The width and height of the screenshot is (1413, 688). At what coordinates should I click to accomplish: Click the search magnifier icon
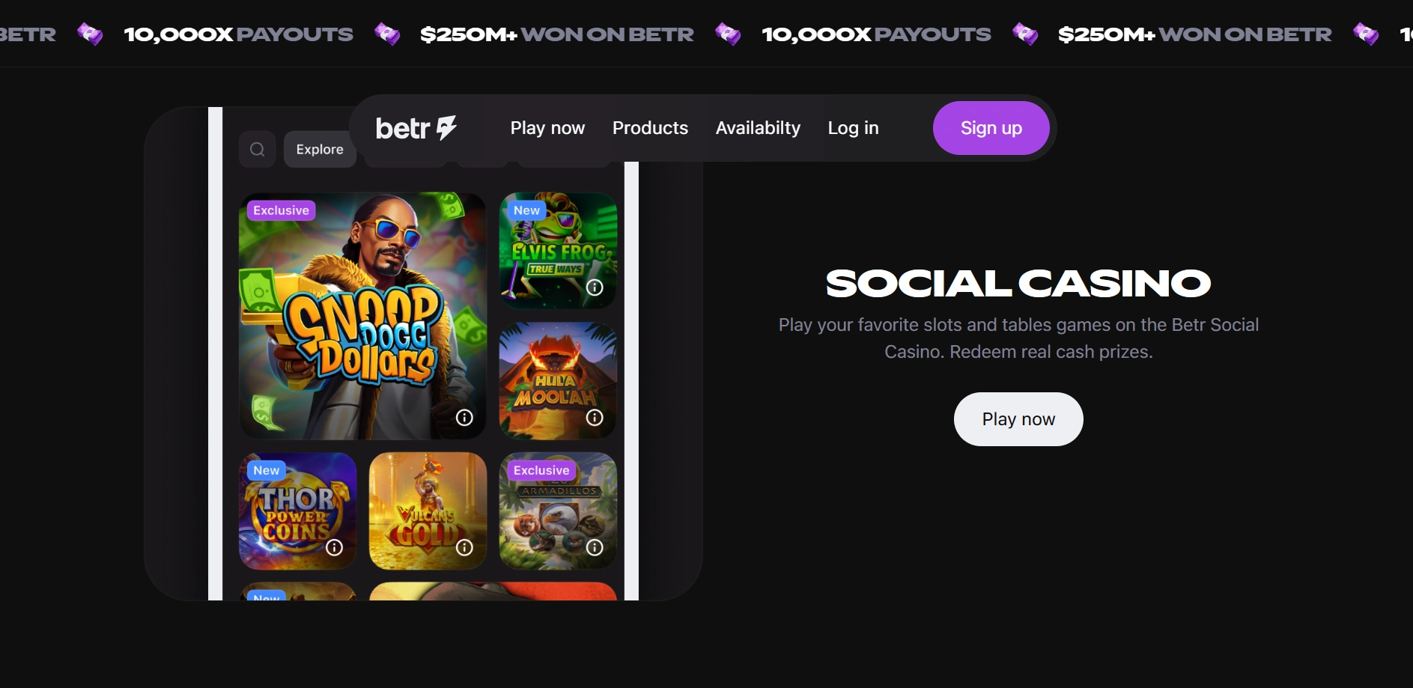257,149
